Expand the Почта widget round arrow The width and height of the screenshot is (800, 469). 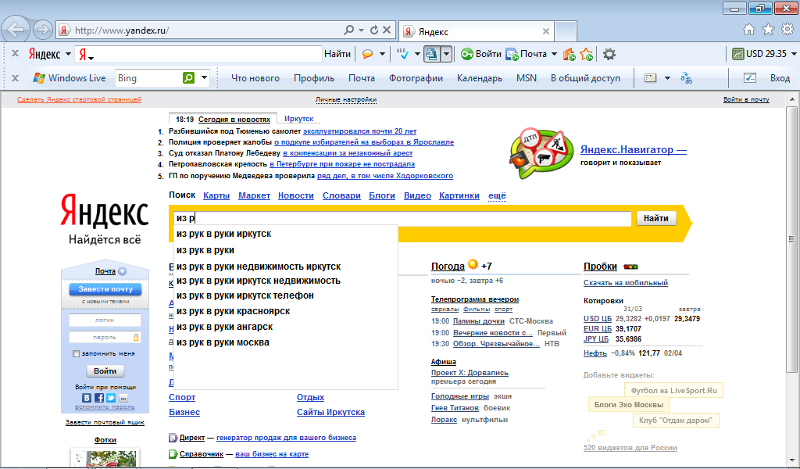[123, 272]
